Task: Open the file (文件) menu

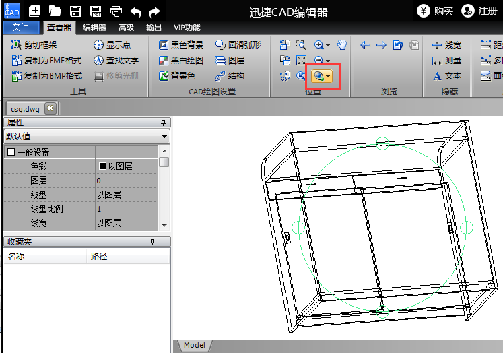Action: click(x=21, y=28)
